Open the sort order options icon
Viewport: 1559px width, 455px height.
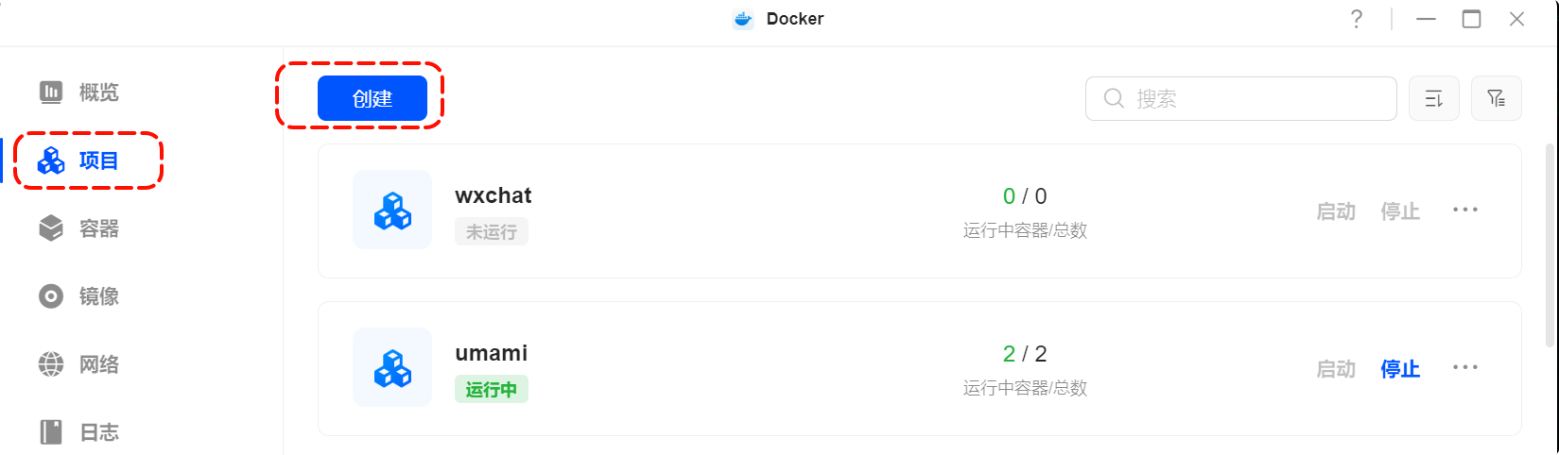1433,99
